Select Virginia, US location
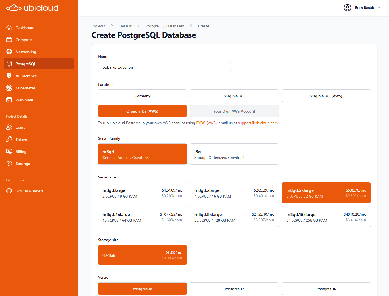389x296 pixels. [x=234, y=96]
